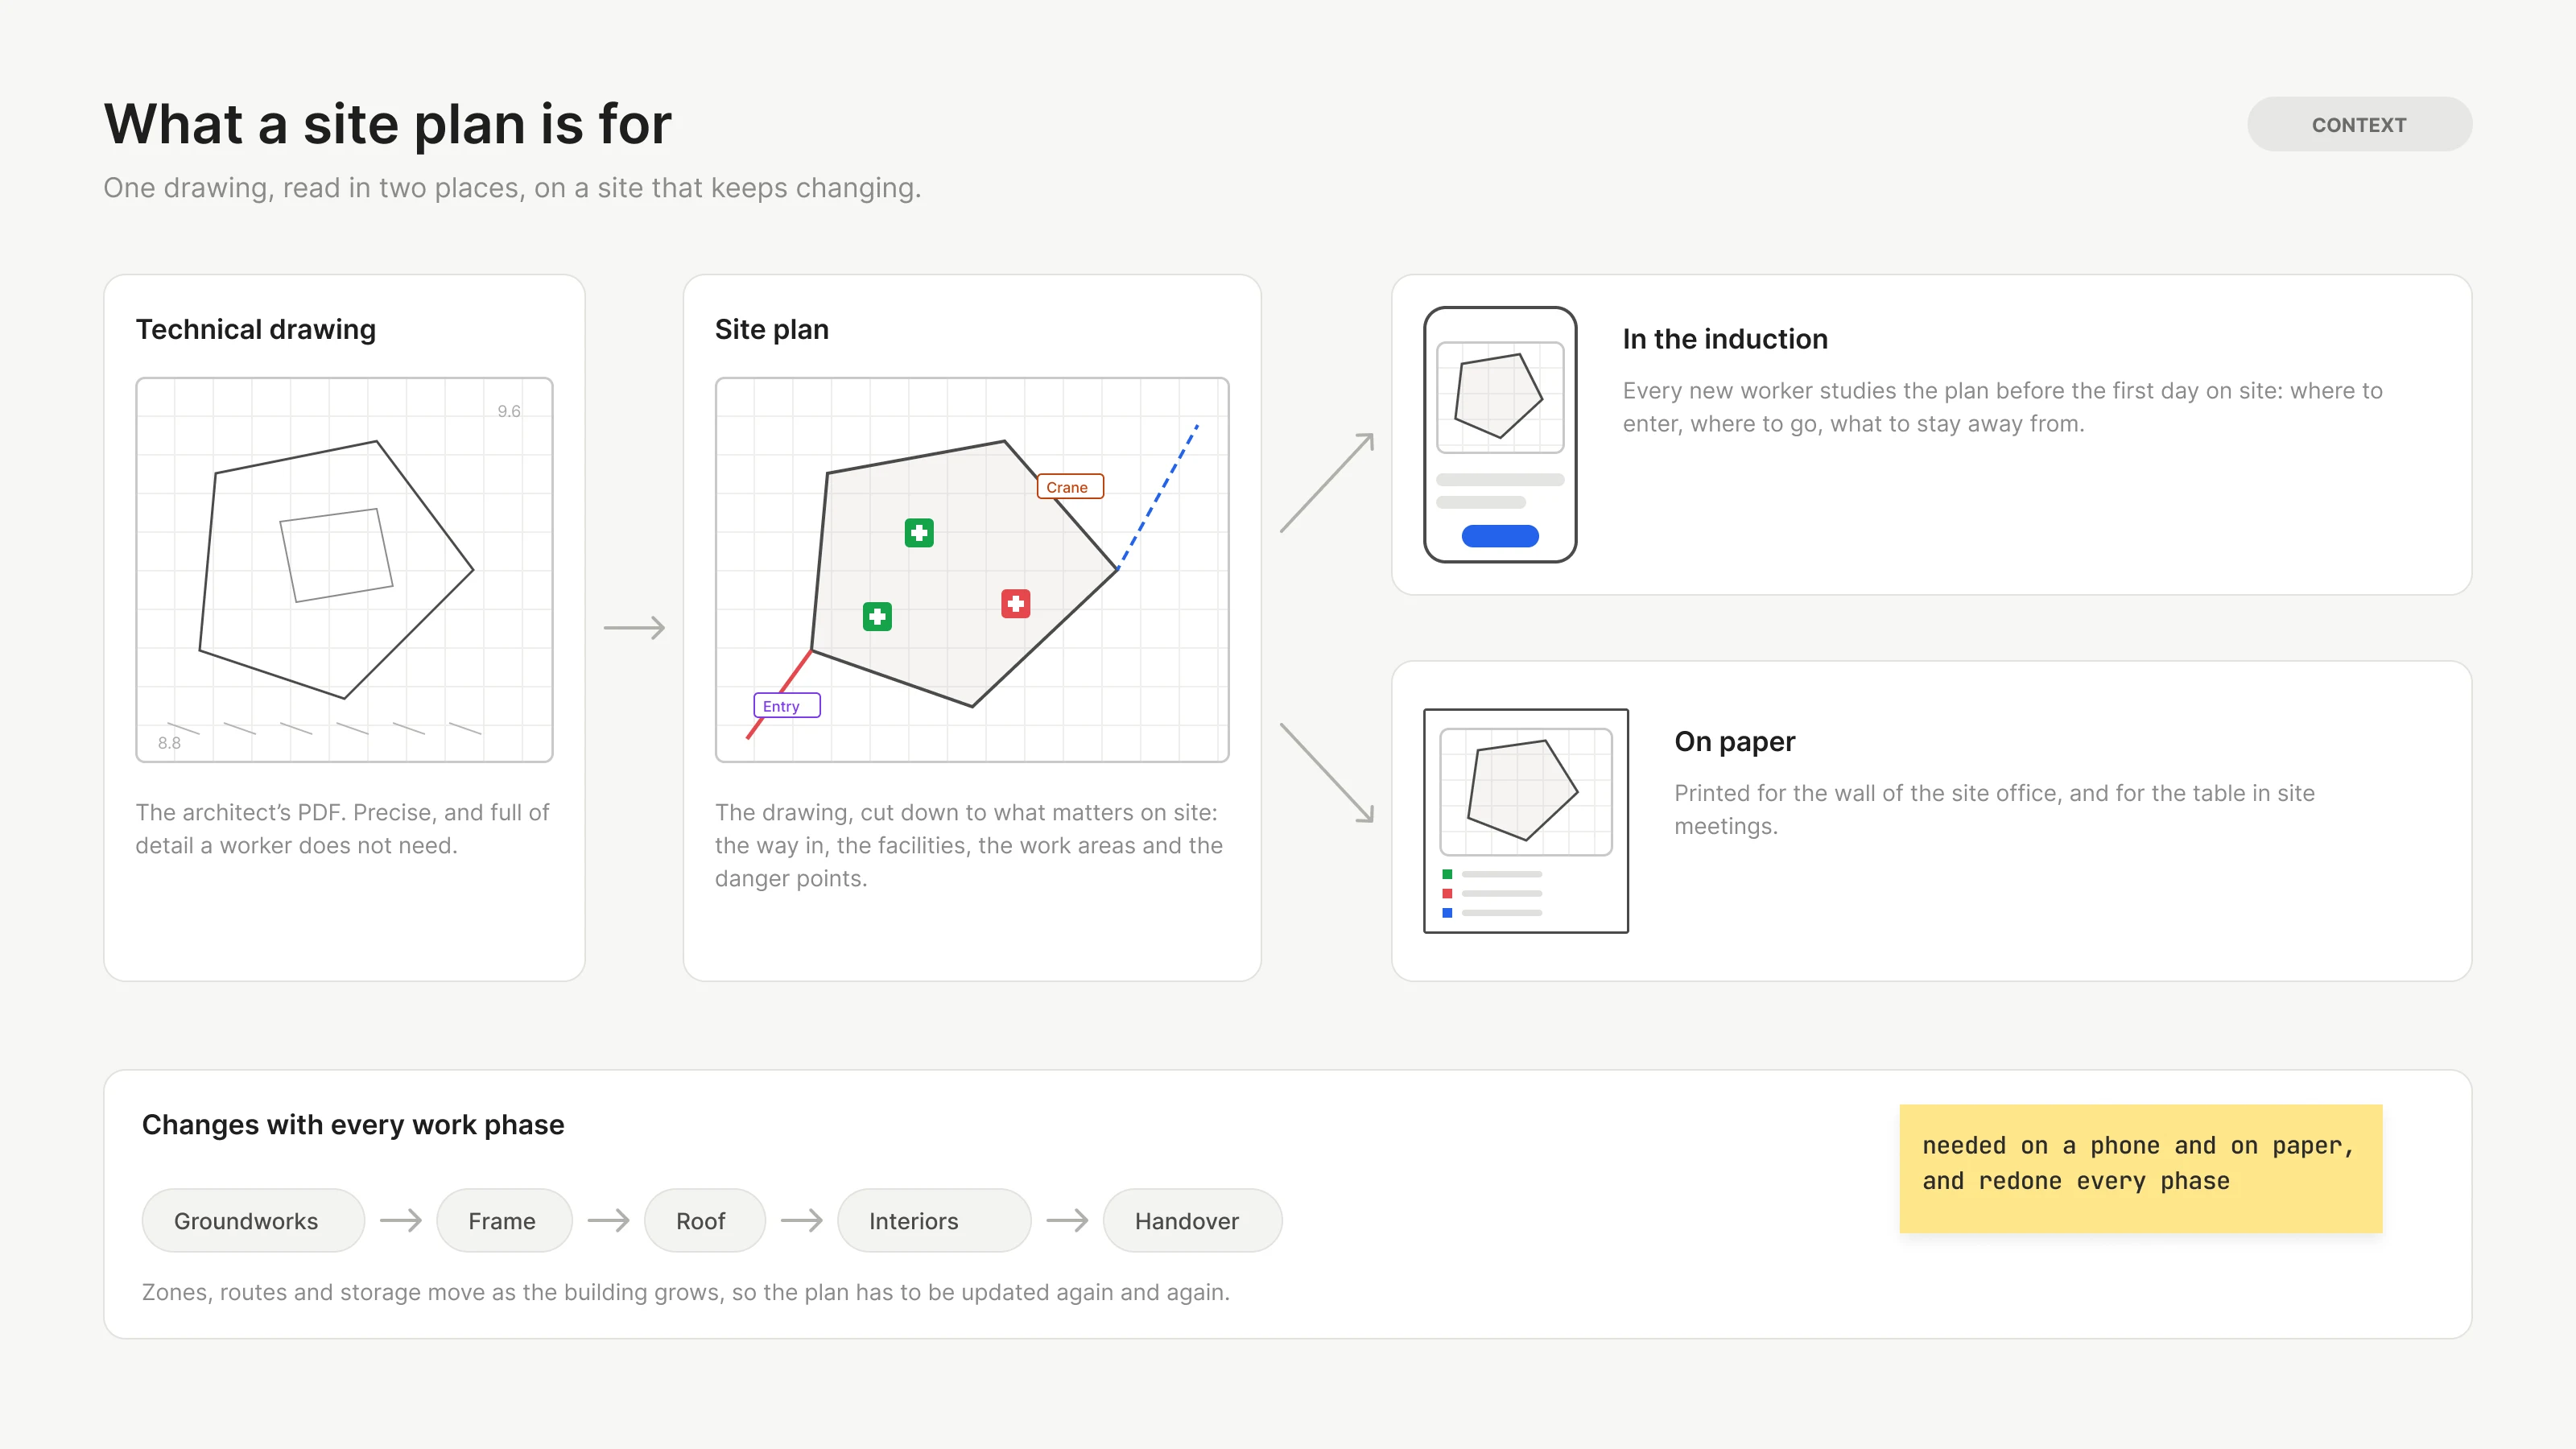Click the CONTEXT pill button
Image resolution: width=2576 pixels, height=1449 pixels.
(2359, 124)
